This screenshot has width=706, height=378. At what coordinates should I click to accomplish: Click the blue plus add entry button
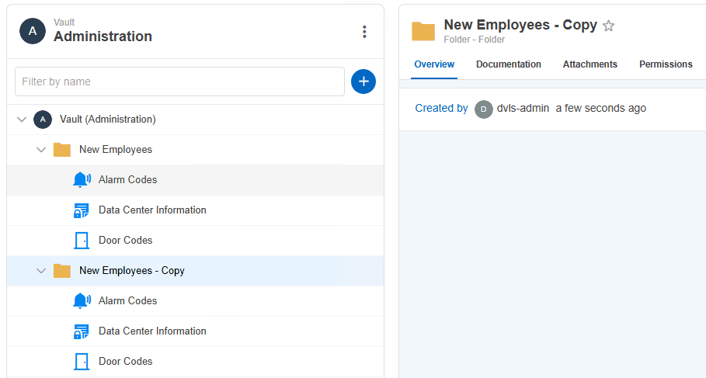(363, 81)
